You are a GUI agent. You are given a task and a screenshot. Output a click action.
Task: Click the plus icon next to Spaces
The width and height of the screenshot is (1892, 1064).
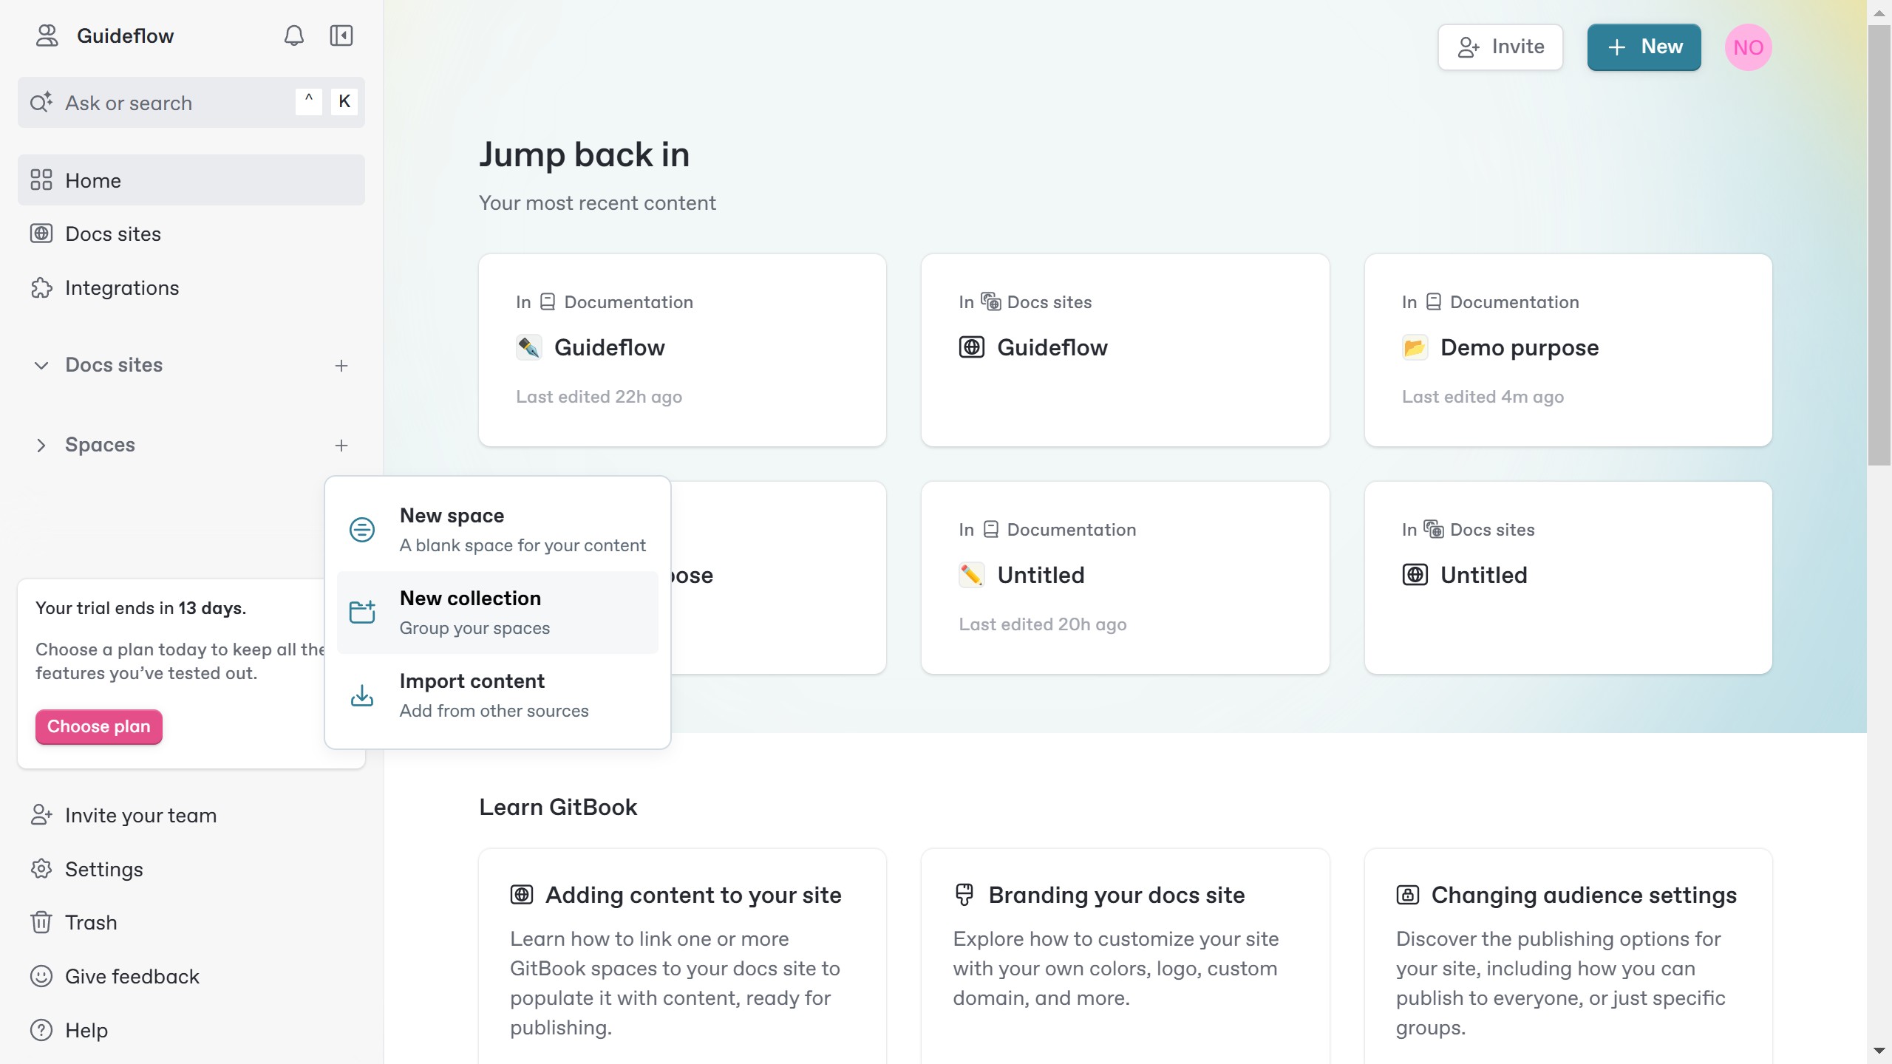point(341,445)
